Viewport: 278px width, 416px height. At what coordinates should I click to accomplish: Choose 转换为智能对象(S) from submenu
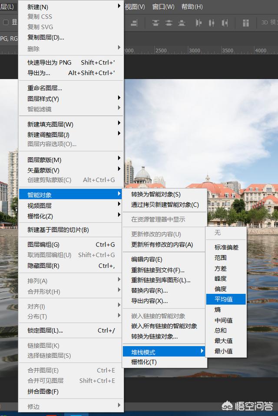click(156, 194)
